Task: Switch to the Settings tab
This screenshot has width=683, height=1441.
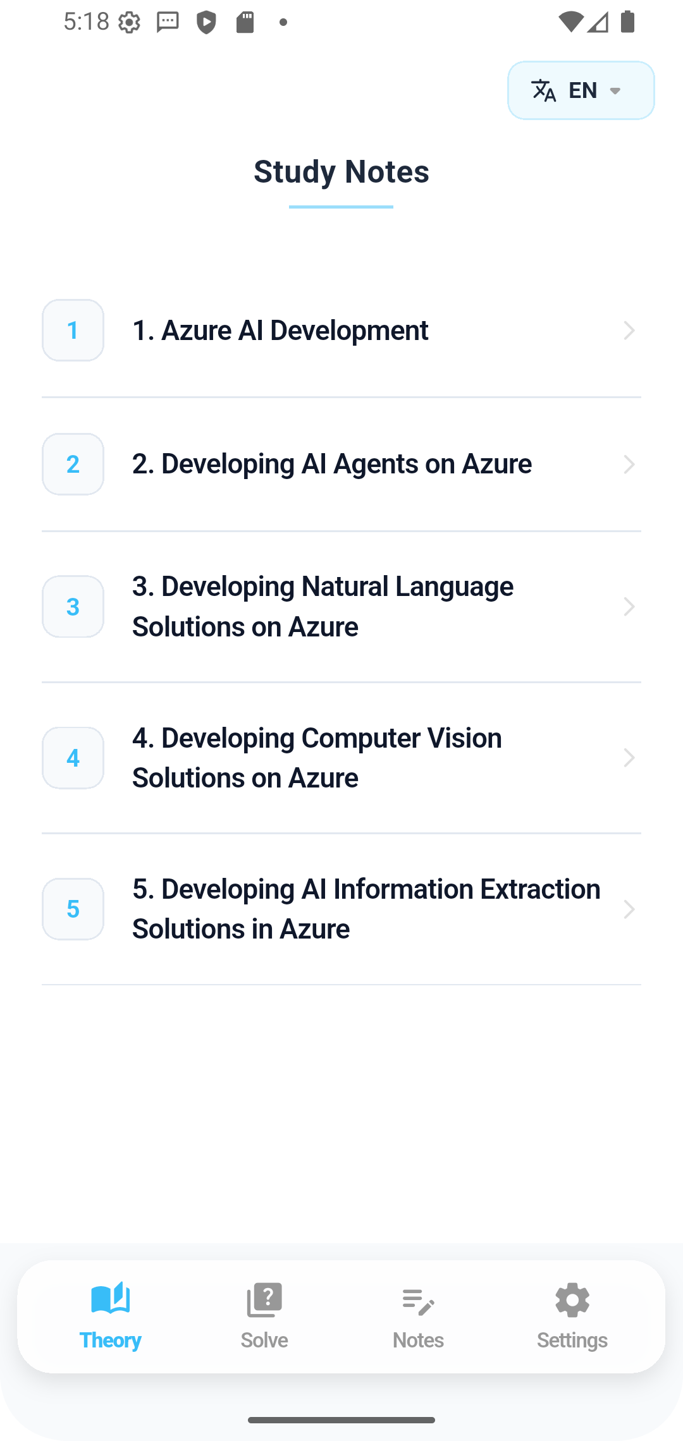Action: [x=572, y=1316]
